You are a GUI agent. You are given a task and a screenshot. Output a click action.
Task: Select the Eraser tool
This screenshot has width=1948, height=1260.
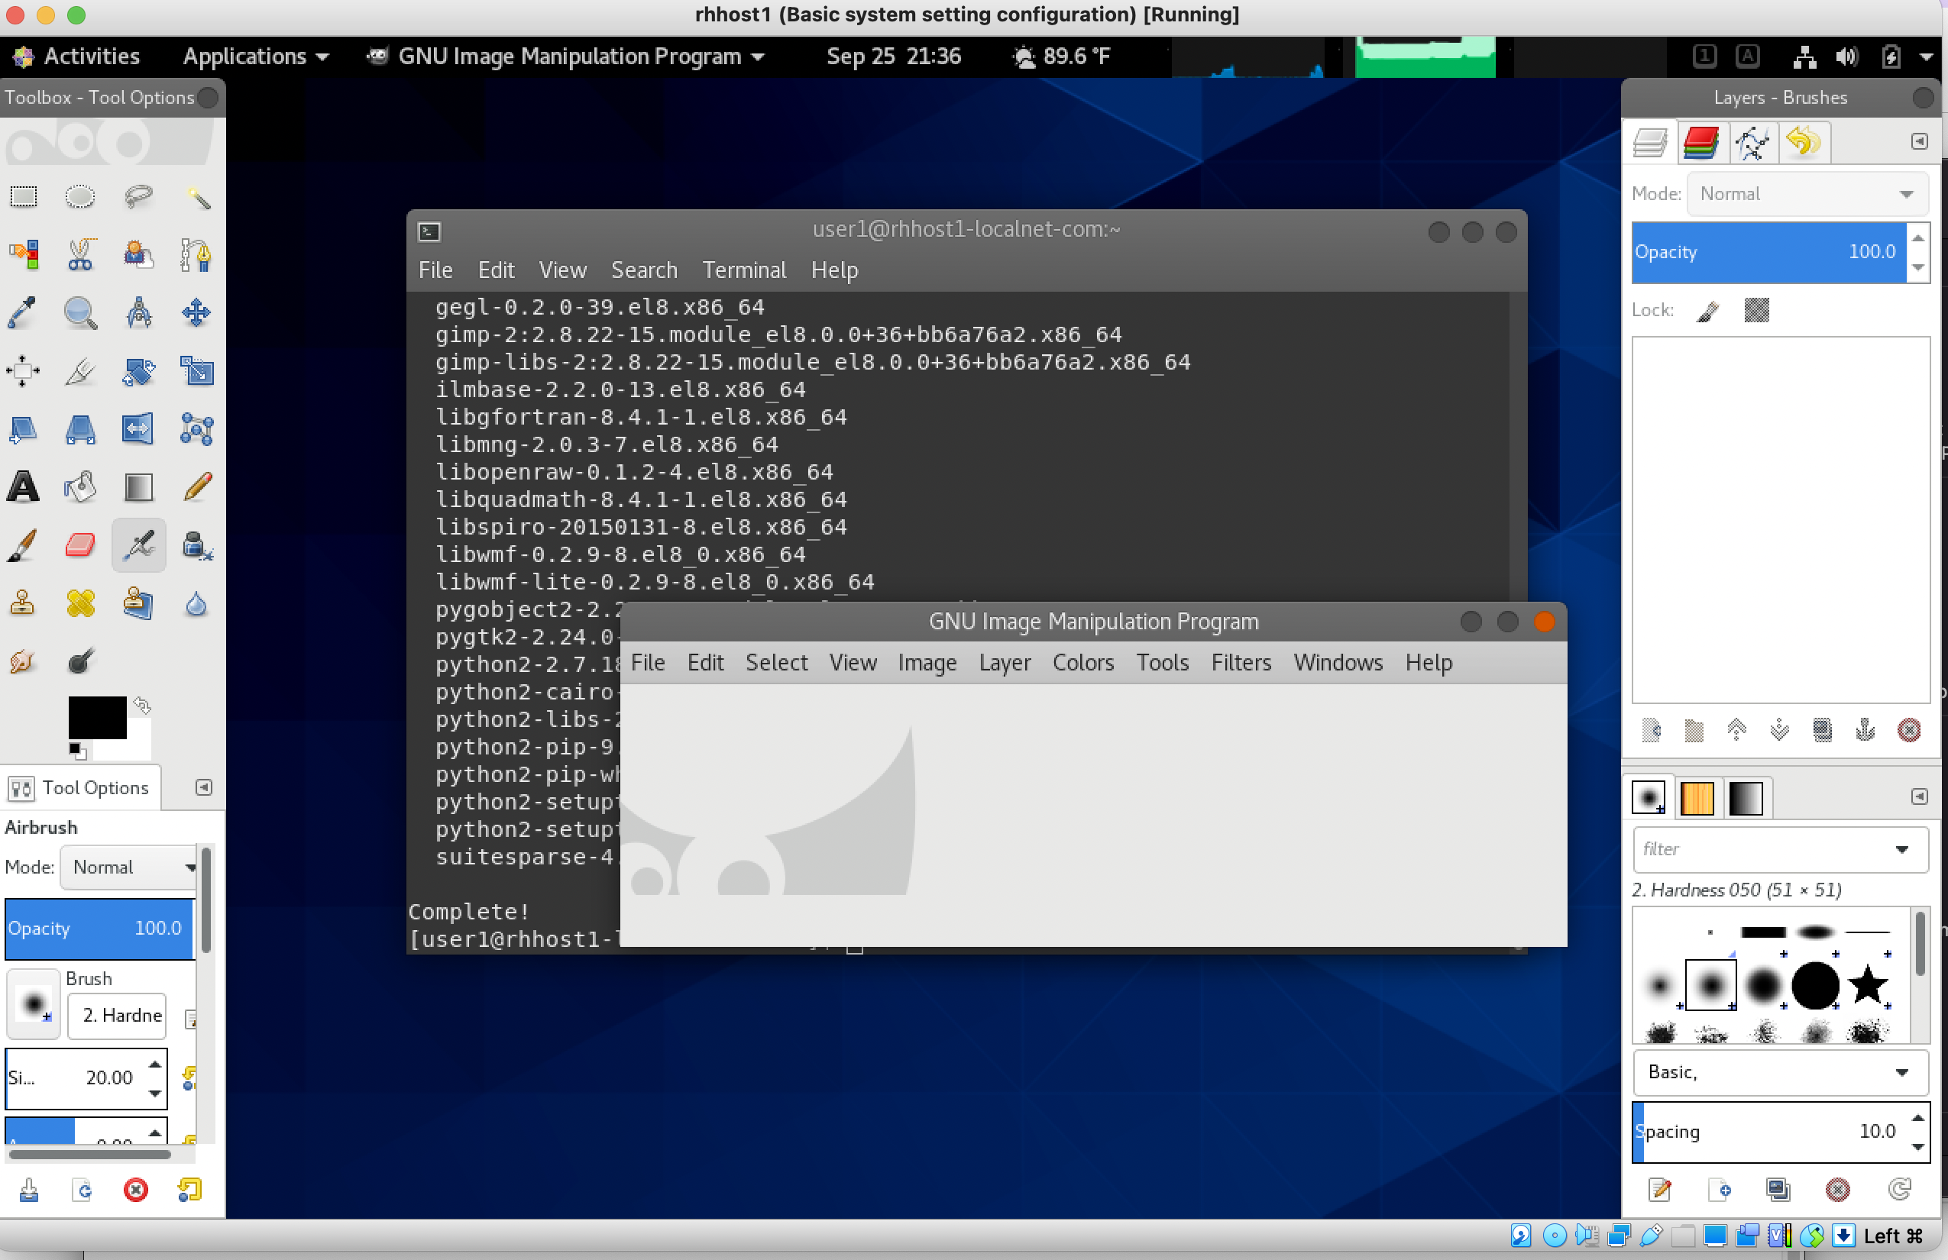pos(80,545)
